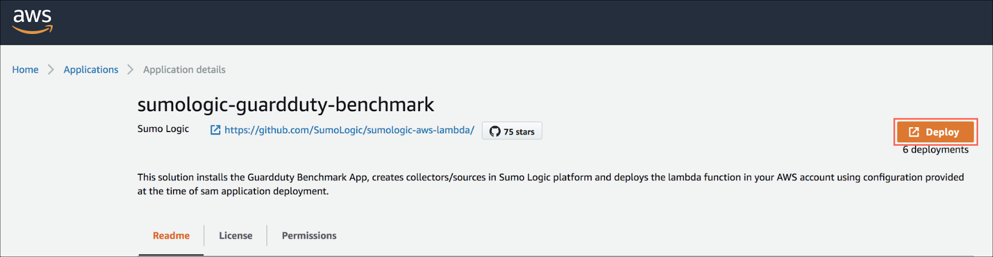Click the AWS logo in the header
This screenshot has height=257, width=993.
[x=32, y=21]
